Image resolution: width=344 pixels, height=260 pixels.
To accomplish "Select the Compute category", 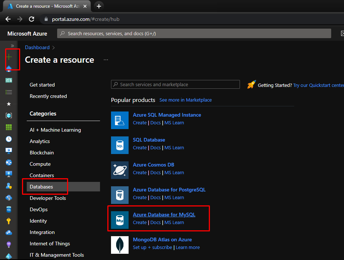I will pyautogui.click(x=40, y=164).
